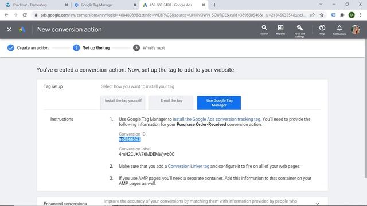Click the Instructions label
This screenshot has height=206, width=367.
point(62,119)
